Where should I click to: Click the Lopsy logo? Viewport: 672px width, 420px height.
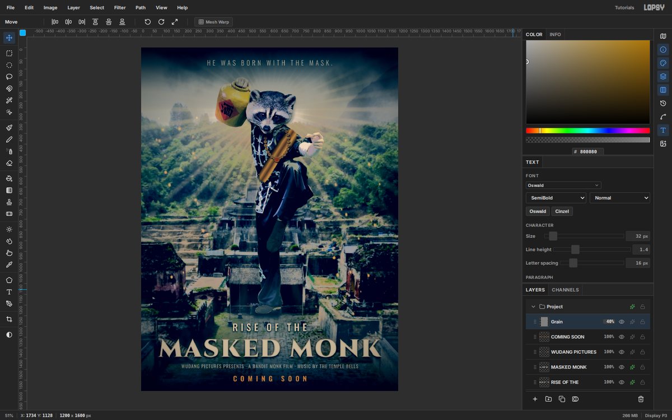click(x=654, y=8)
